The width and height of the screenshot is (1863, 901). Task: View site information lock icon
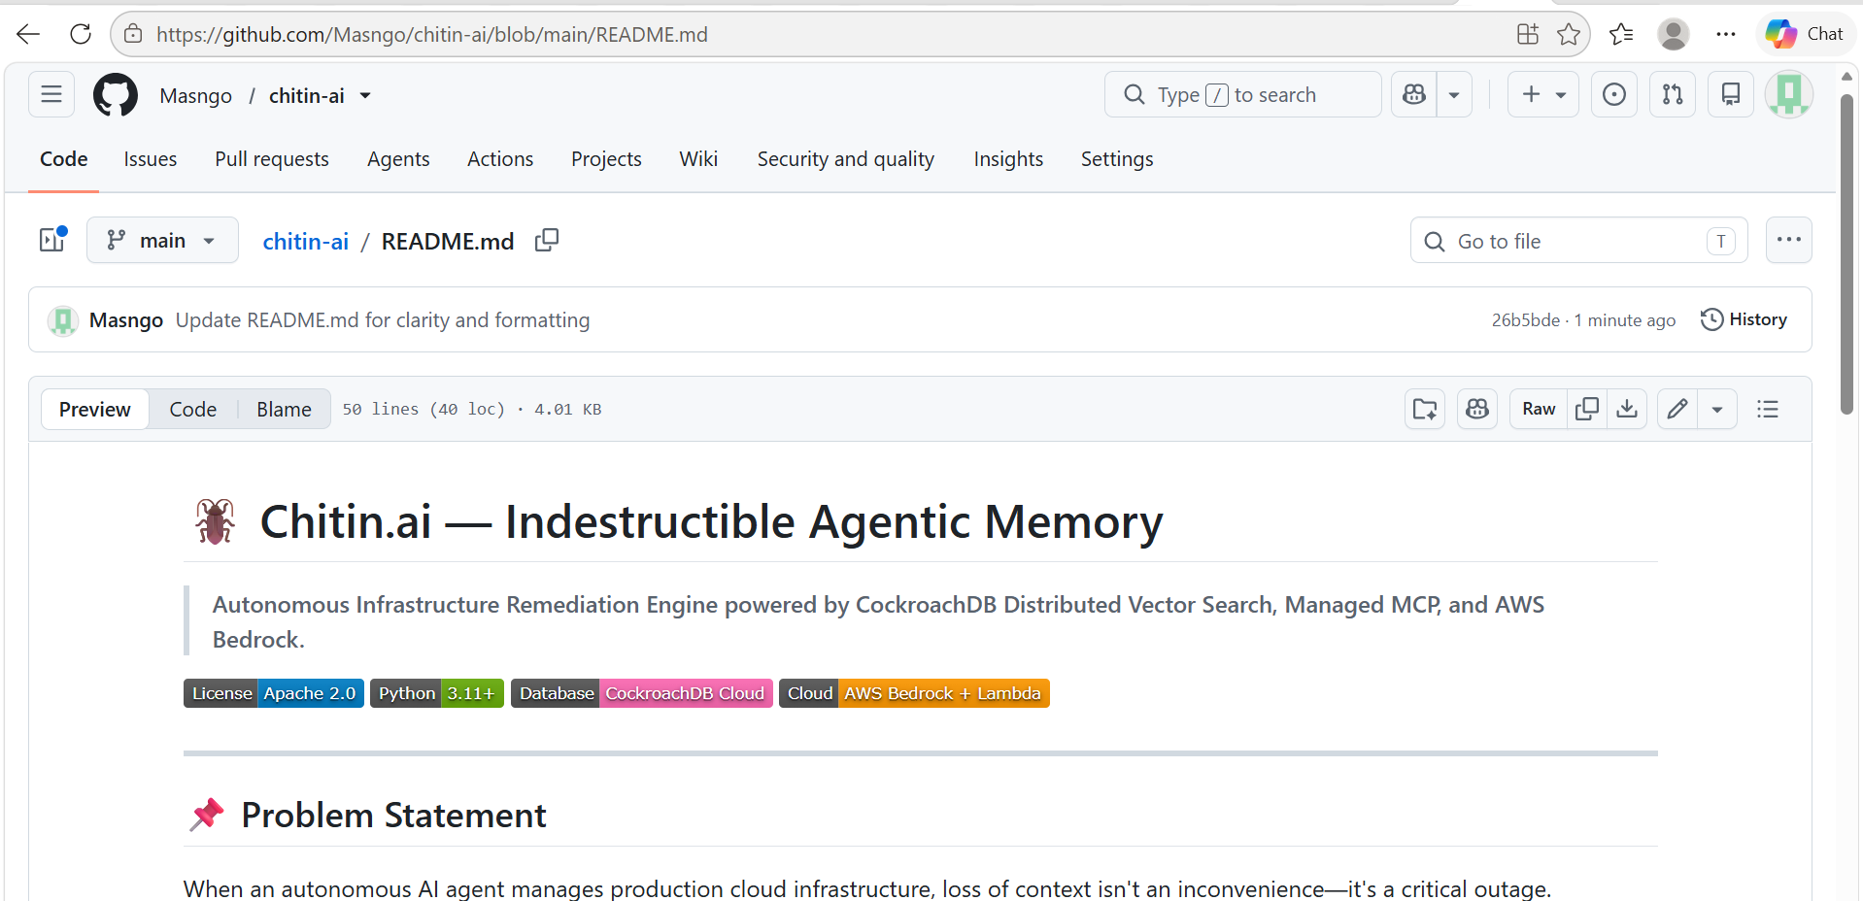[133, 35]
